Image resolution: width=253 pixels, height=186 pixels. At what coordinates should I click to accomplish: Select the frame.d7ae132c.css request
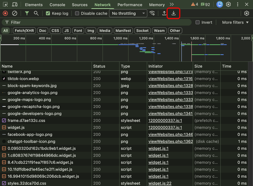click(x=124, y=121)
